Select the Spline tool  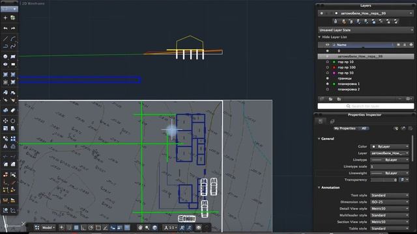coord(13,46)
